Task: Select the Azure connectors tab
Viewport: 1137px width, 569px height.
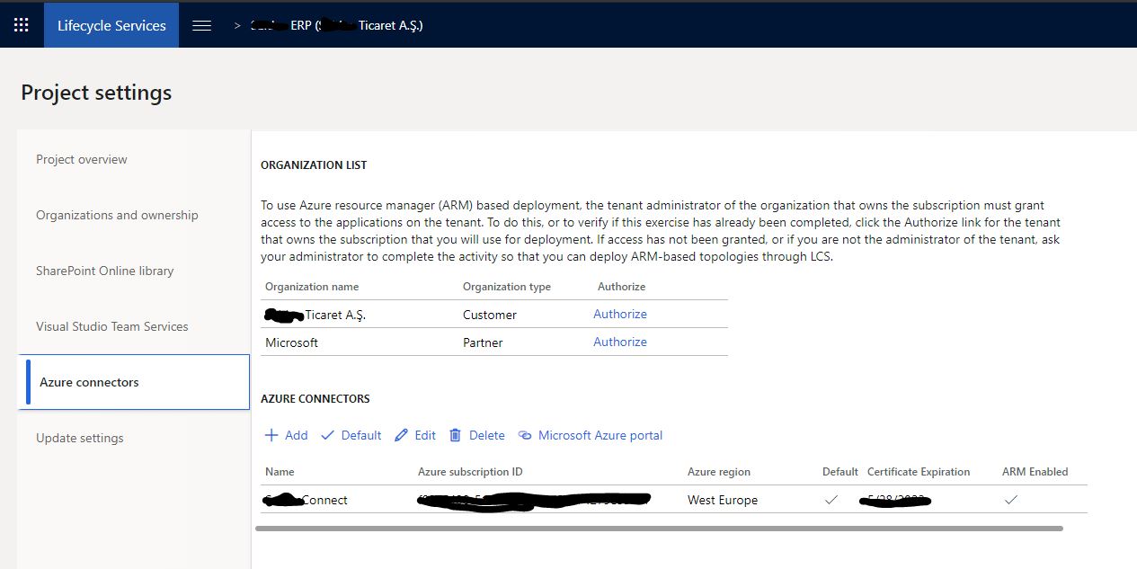Action: pos(134,382)
